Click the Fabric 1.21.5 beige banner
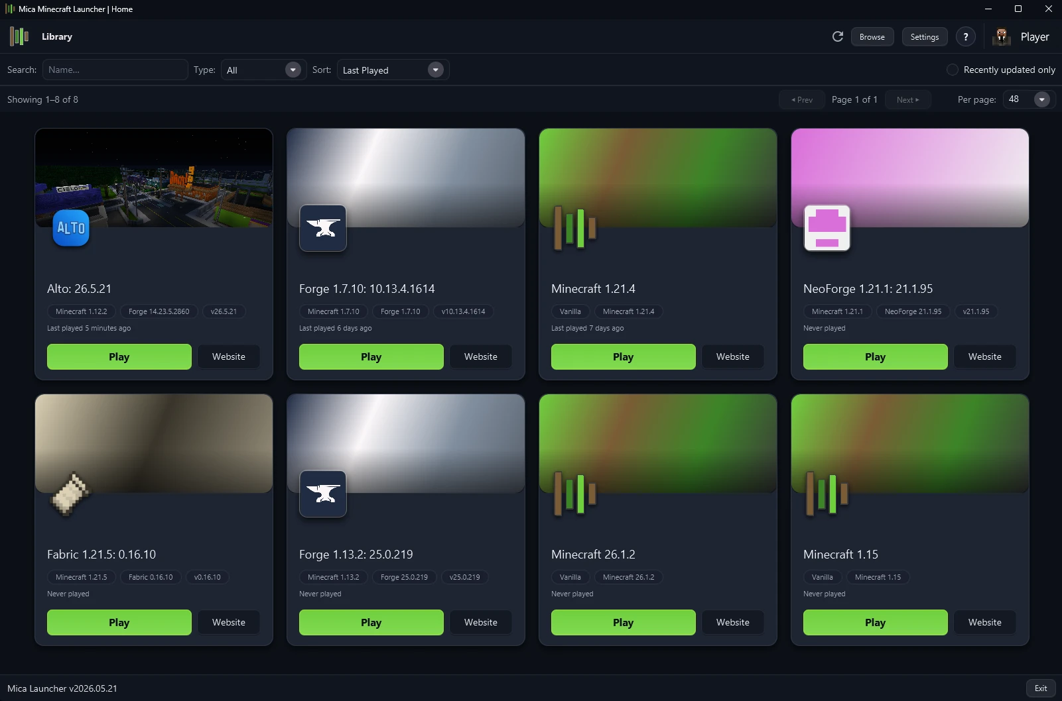Viewport: 1062px width, 701px height. pos(154,443)
